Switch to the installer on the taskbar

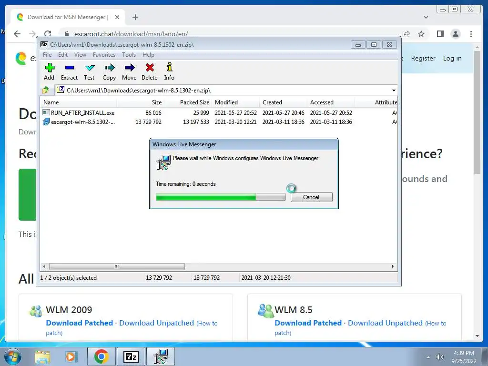161,356
